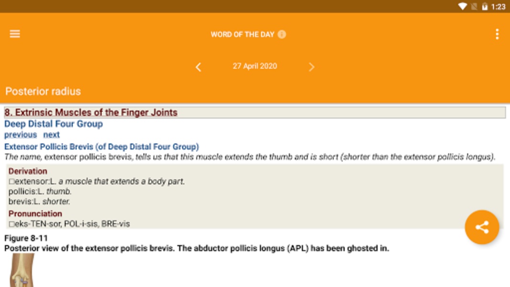Open the hamburger navigation menu

[x=15, y=34]
